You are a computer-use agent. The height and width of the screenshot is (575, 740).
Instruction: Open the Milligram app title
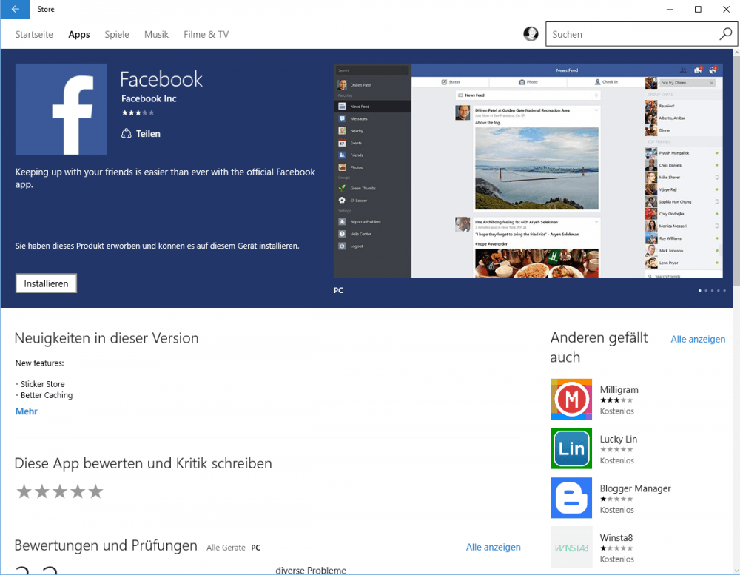[x=619, y=389]
